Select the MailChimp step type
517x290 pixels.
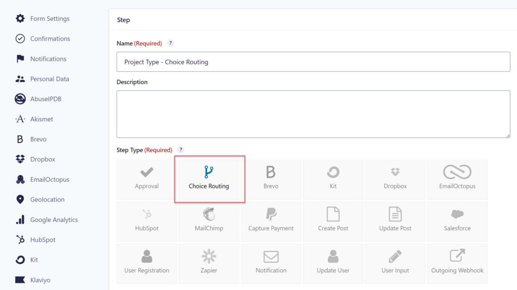coord(209,222)
